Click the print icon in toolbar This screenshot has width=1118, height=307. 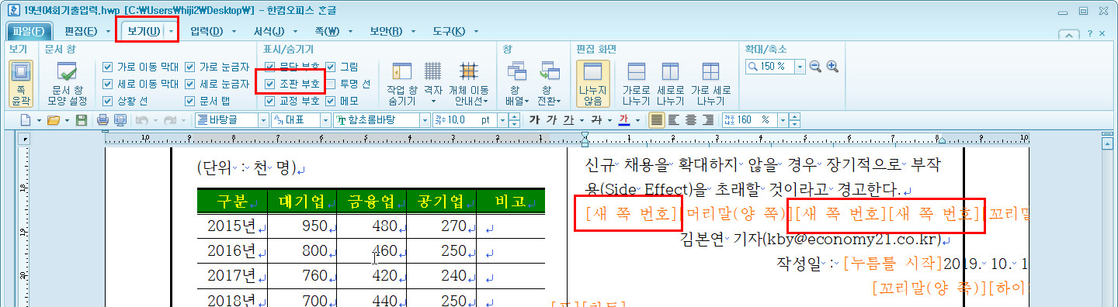point(102,120)
